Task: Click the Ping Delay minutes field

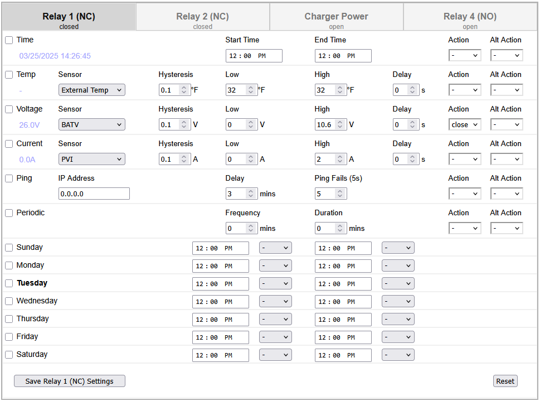Action: click(241, 194)
